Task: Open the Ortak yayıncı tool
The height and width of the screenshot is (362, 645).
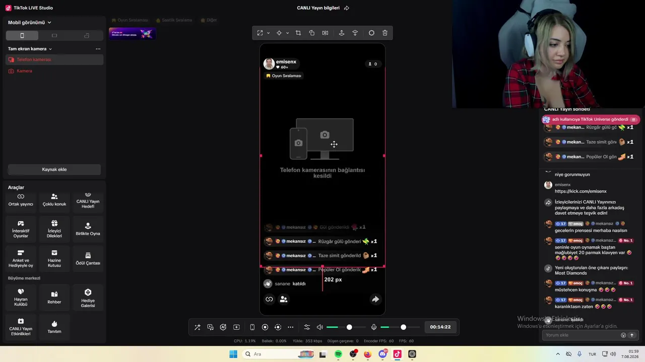Action: point(21,201)
